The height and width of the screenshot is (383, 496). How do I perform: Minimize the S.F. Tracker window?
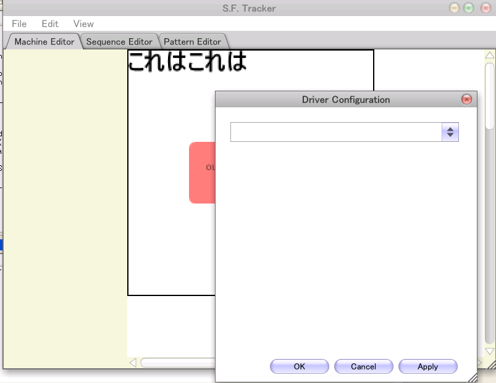pos(454,8)
